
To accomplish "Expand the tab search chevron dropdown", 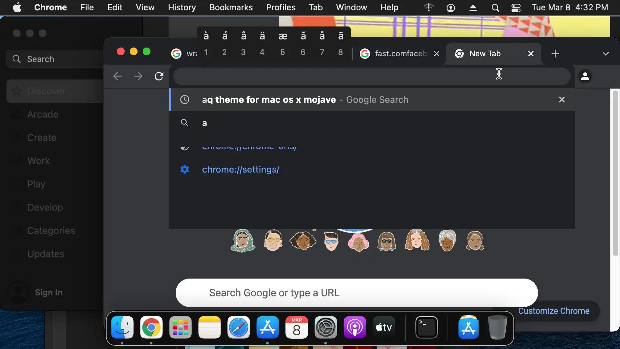I will point(605,54).
